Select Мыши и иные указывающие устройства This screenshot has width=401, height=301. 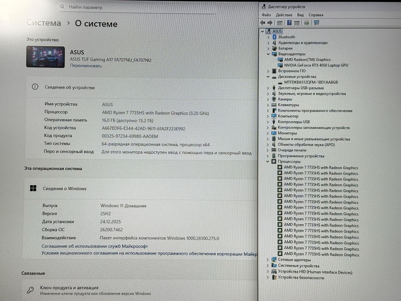[x=314, y=139]
